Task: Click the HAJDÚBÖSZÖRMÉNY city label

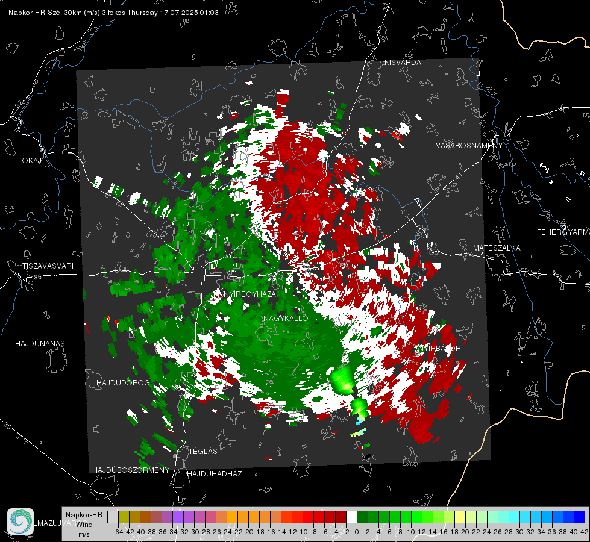Action: 131,470
